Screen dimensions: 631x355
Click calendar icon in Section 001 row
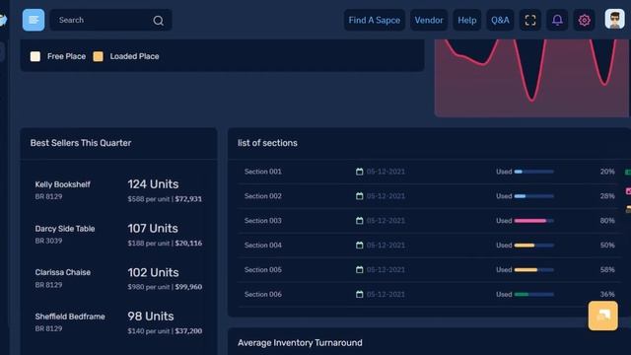359,172
